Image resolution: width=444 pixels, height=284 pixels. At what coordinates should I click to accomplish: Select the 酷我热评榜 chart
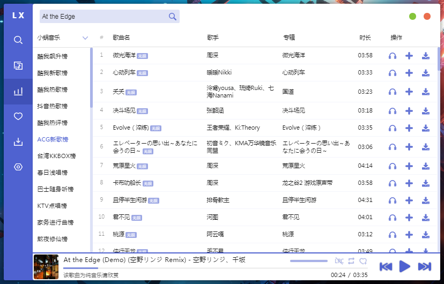tap(53, 123)
